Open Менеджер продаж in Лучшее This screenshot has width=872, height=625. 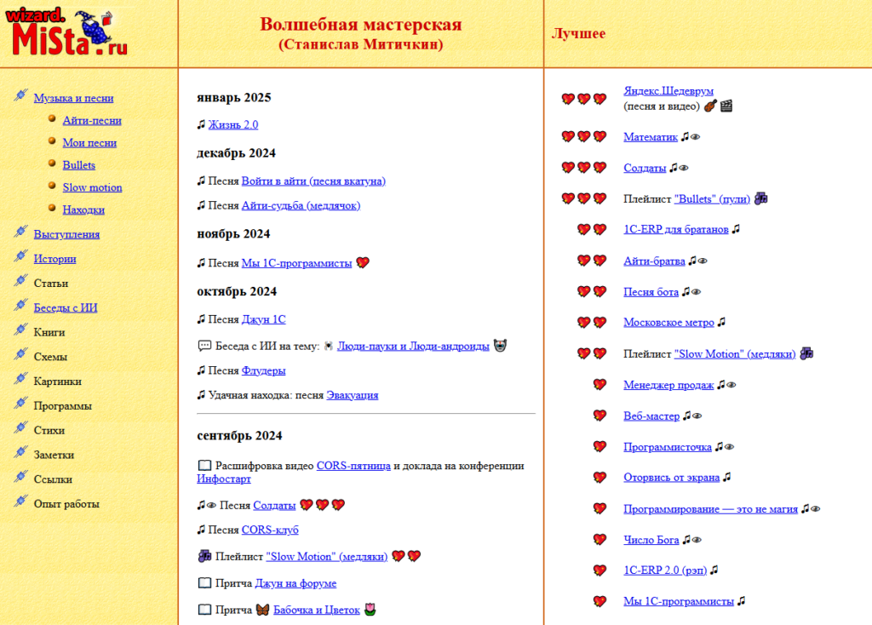pyautogui.click(x=668, y=385)
